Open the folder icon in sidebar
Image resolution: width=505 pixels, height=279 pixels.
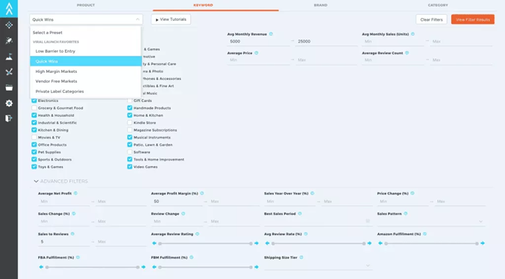point(9,88)
